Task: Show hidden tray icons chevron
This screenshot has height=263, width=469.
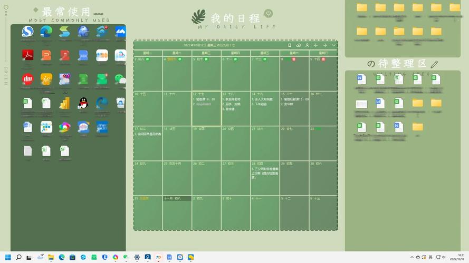Action: click(x=412, y=257)
